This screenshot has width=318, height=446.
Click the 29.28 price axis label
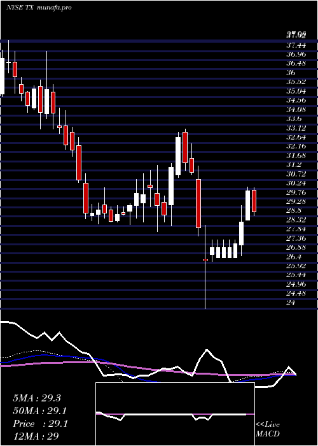coord(296,201)
